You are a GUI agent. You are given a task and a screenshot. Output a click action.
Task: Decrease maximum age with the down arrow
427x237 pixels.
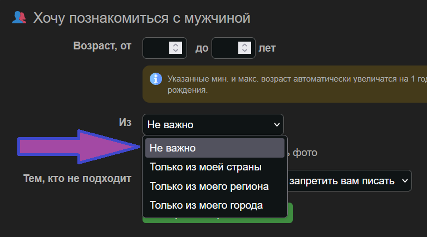(x=245, y=51)
